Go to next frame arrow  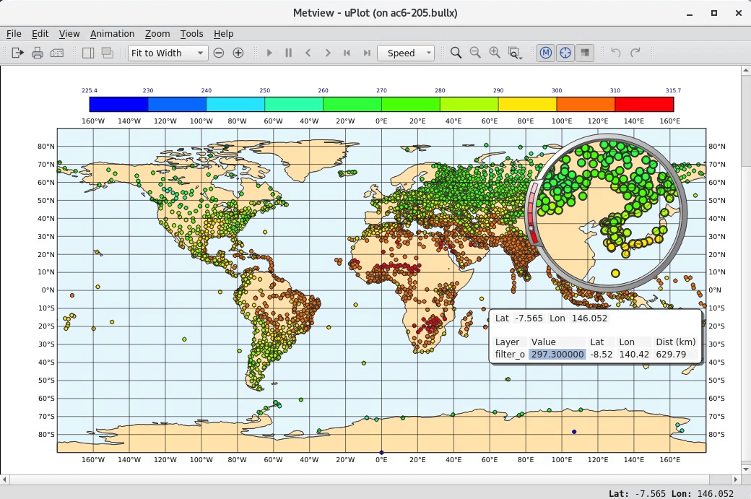[328, 53]
